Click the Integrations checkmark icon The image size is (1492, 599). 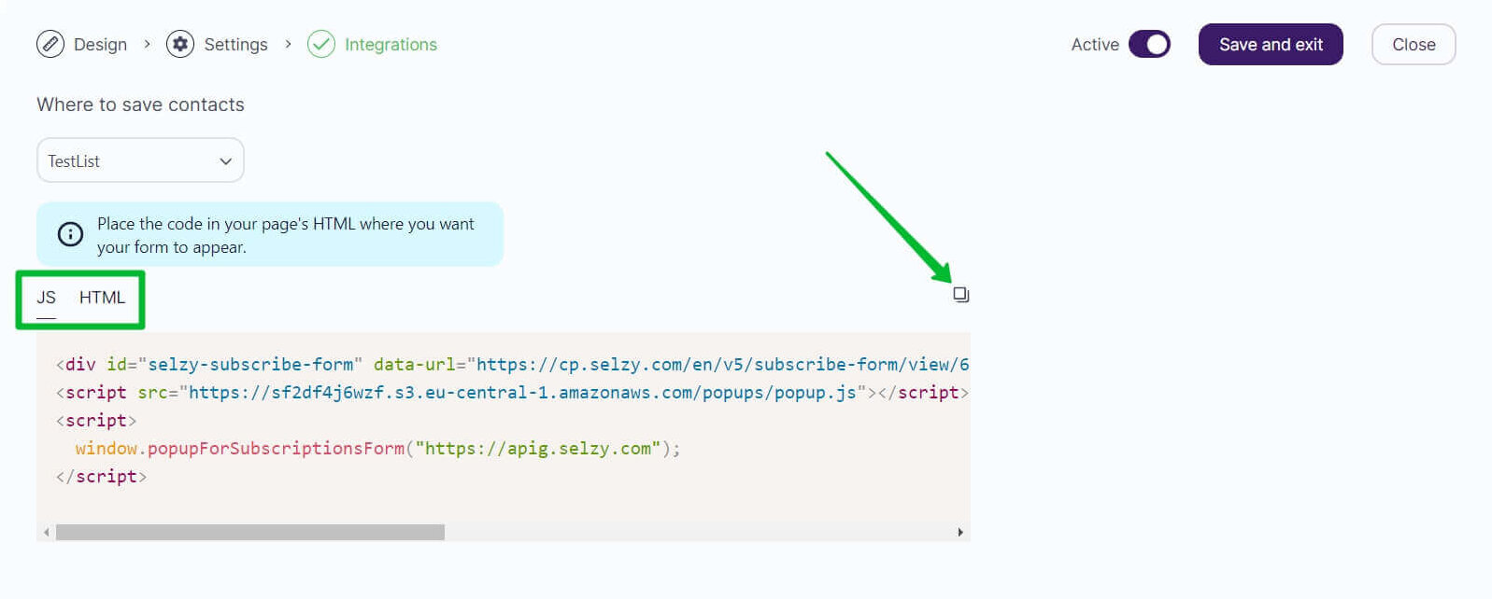pos(321,44)
